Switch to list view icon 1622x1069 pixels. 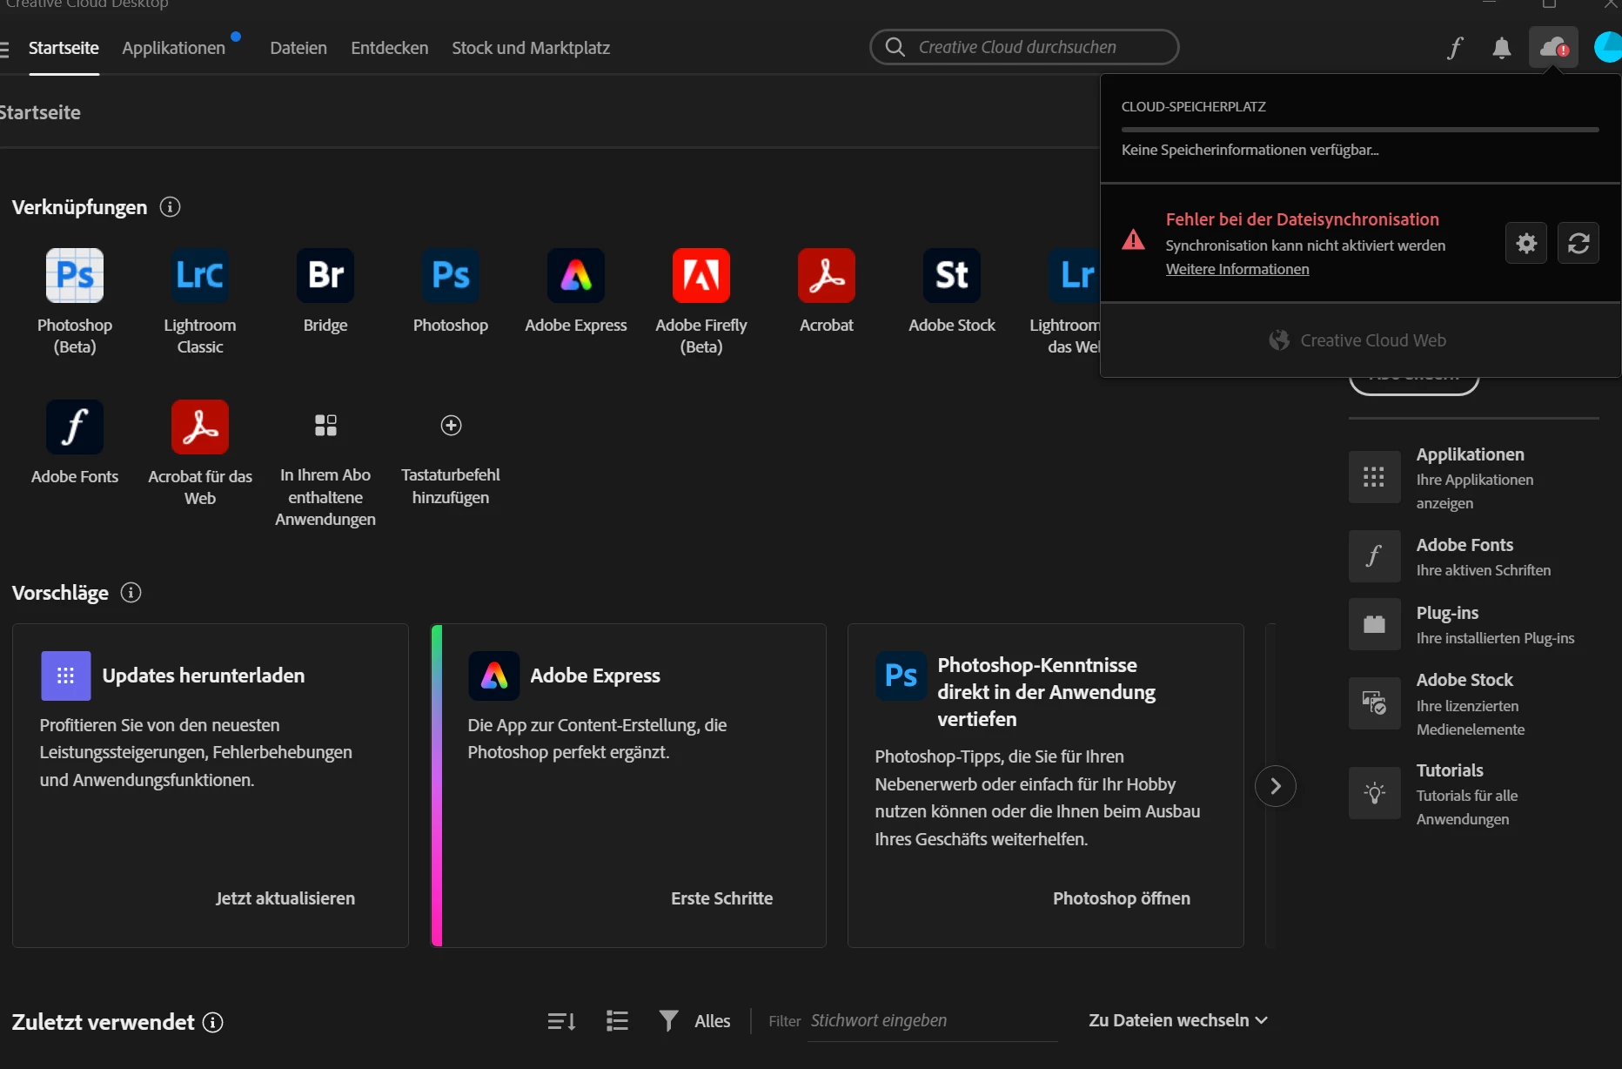pyautogui.click(x=617, y=1020)
